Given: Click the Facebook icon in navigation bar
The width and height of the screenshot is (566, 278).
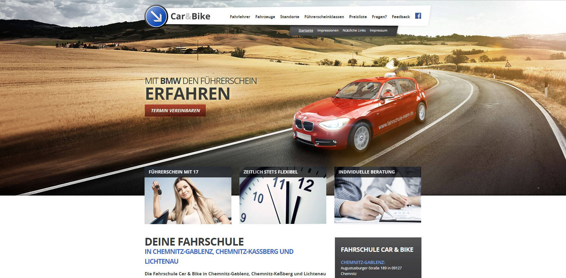Looking at the screenshot, I should click(418, 16).
